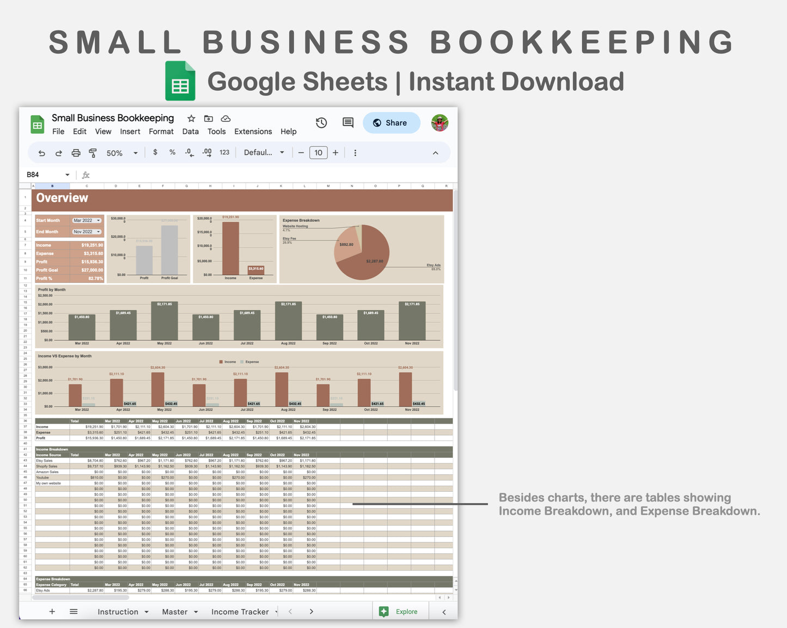Apply currency format with the dollar sign icon
This screenshot has width=787, height=628.
coord(155,153)
